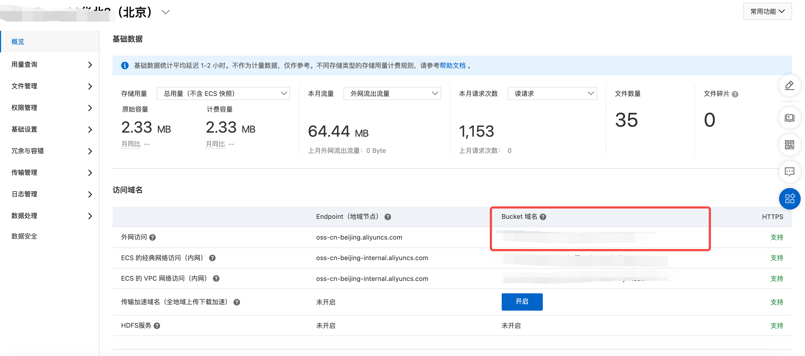
Task: Click the file count value 35
Action: (x=626, y=120)
